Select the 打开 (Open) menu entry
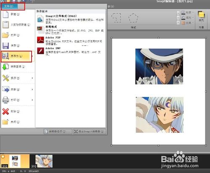The height and width of the screenshot is (173, 210). pyautogui.click(x=18, y=35)
